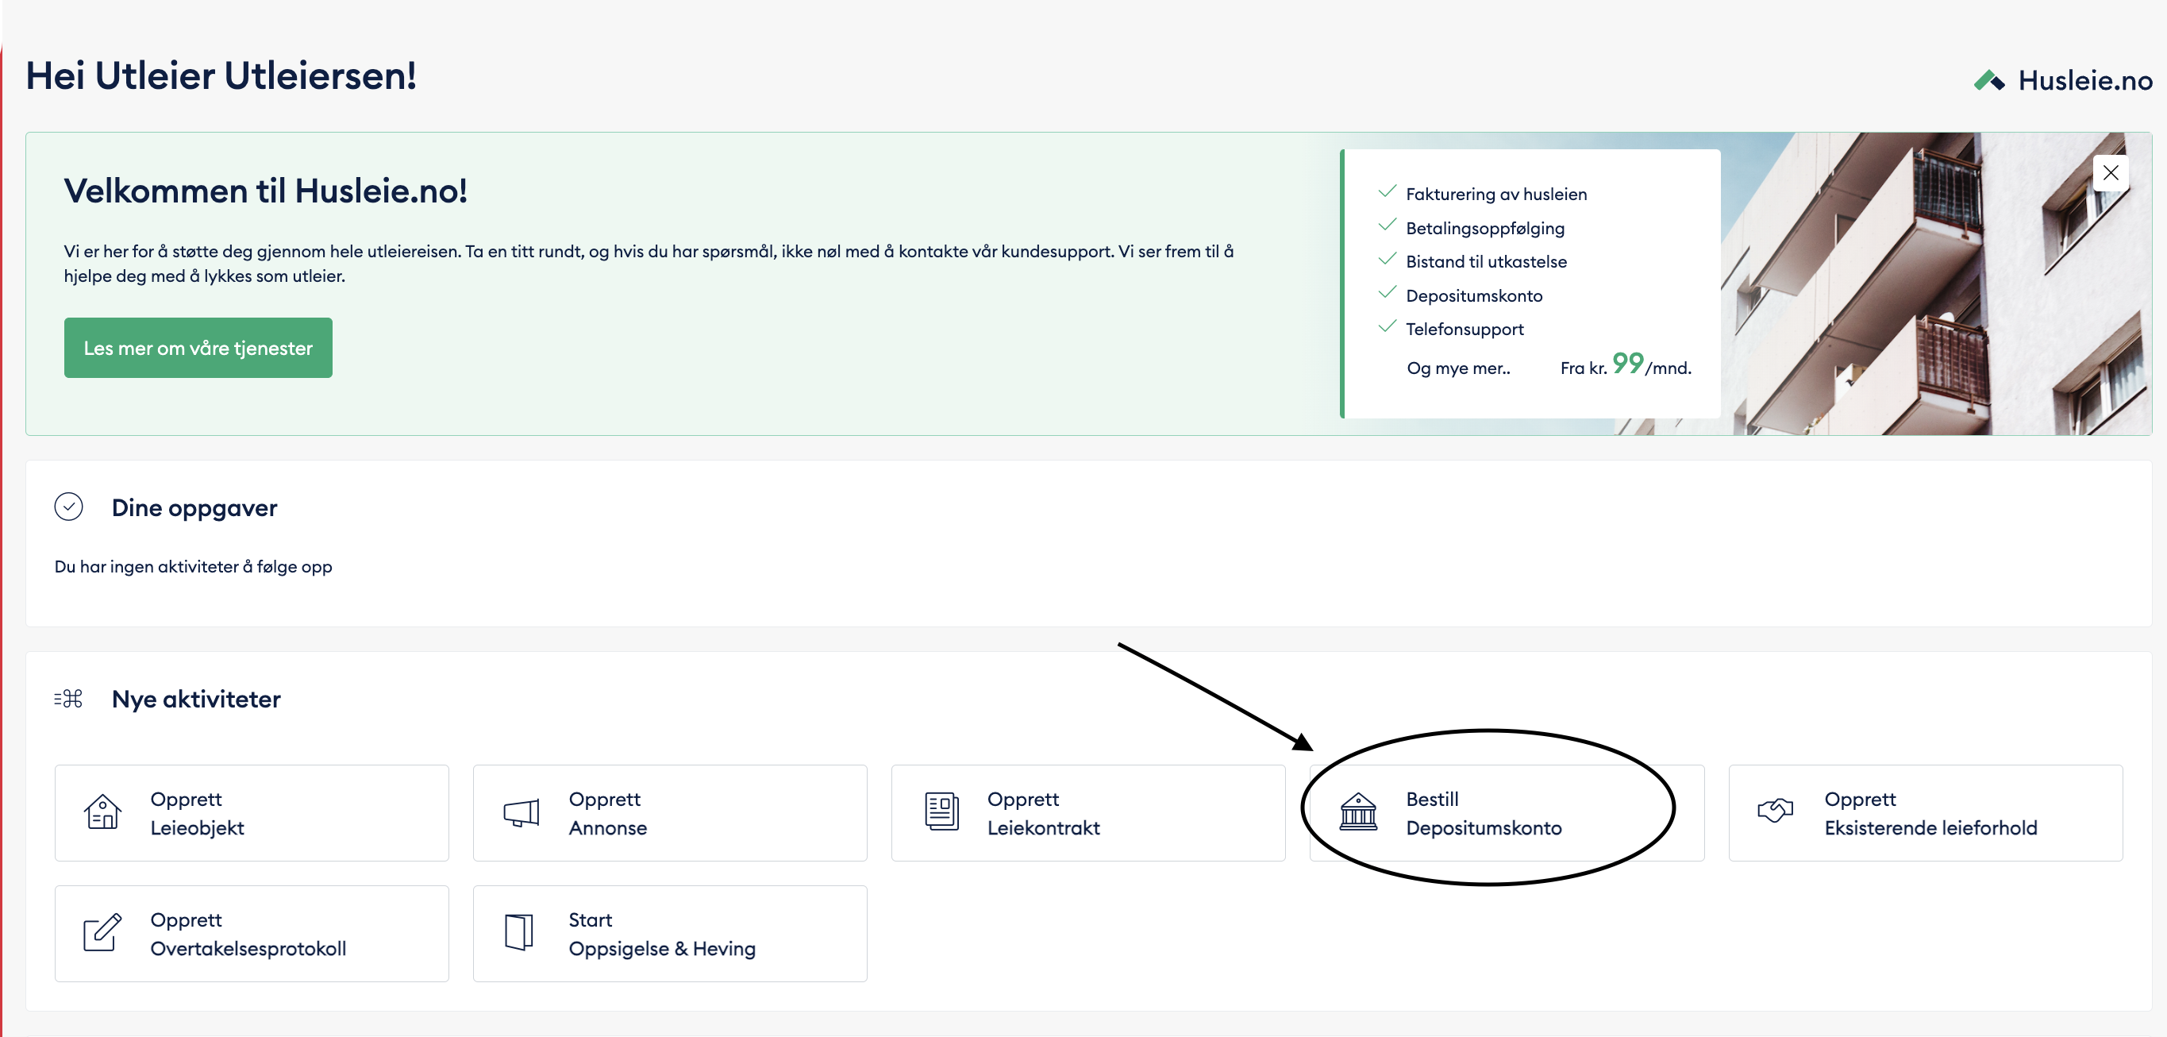Click the Nye aktiviteter section icon

click(x=68, y=699)
